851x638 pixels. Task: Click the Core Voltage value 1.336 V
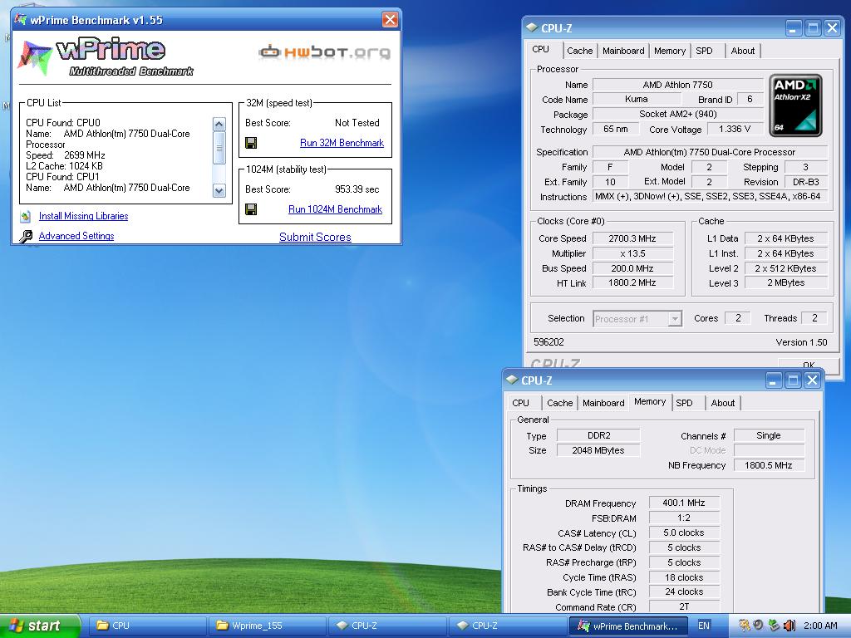735,129
